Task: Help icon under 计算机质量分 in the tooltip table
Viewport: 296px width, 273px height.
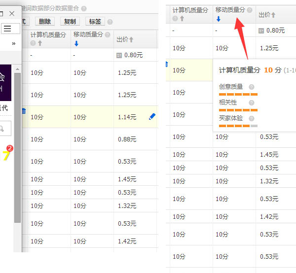Action: tap(175, 18)
